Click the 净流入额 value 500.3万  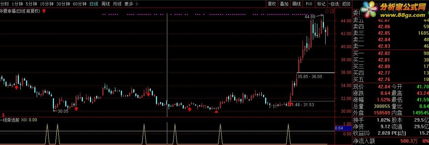(408, 141)
